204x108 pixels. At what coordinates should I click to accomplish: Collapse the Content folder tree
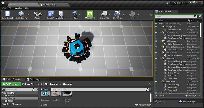tap(2, 93)
